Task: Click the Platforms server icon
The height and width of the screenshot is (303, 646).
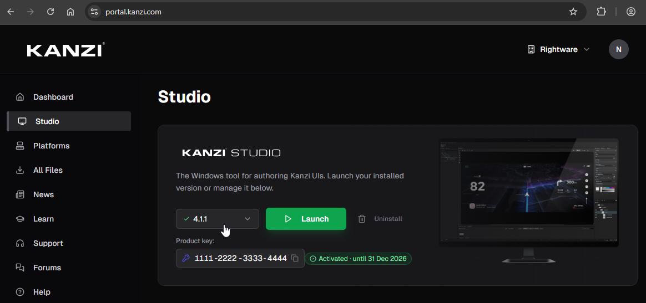Action: (20, 146)
